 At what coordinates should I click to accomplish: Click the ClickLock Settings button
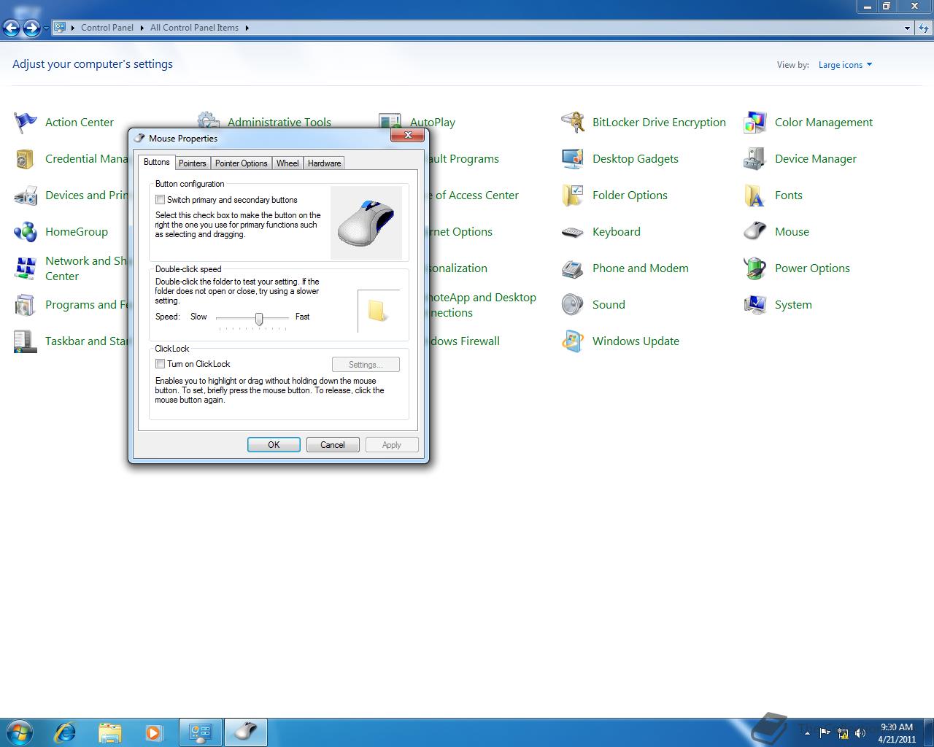tap(366, 365)
